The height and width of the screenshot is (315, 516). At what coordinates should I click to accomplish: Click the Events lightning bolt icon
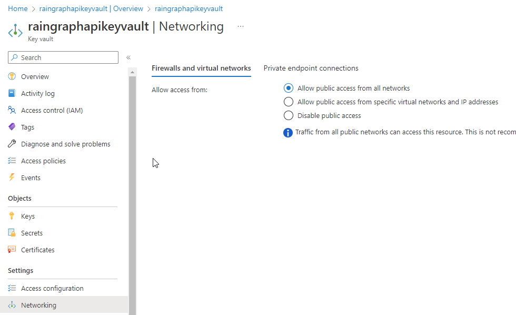click(12, 178)
